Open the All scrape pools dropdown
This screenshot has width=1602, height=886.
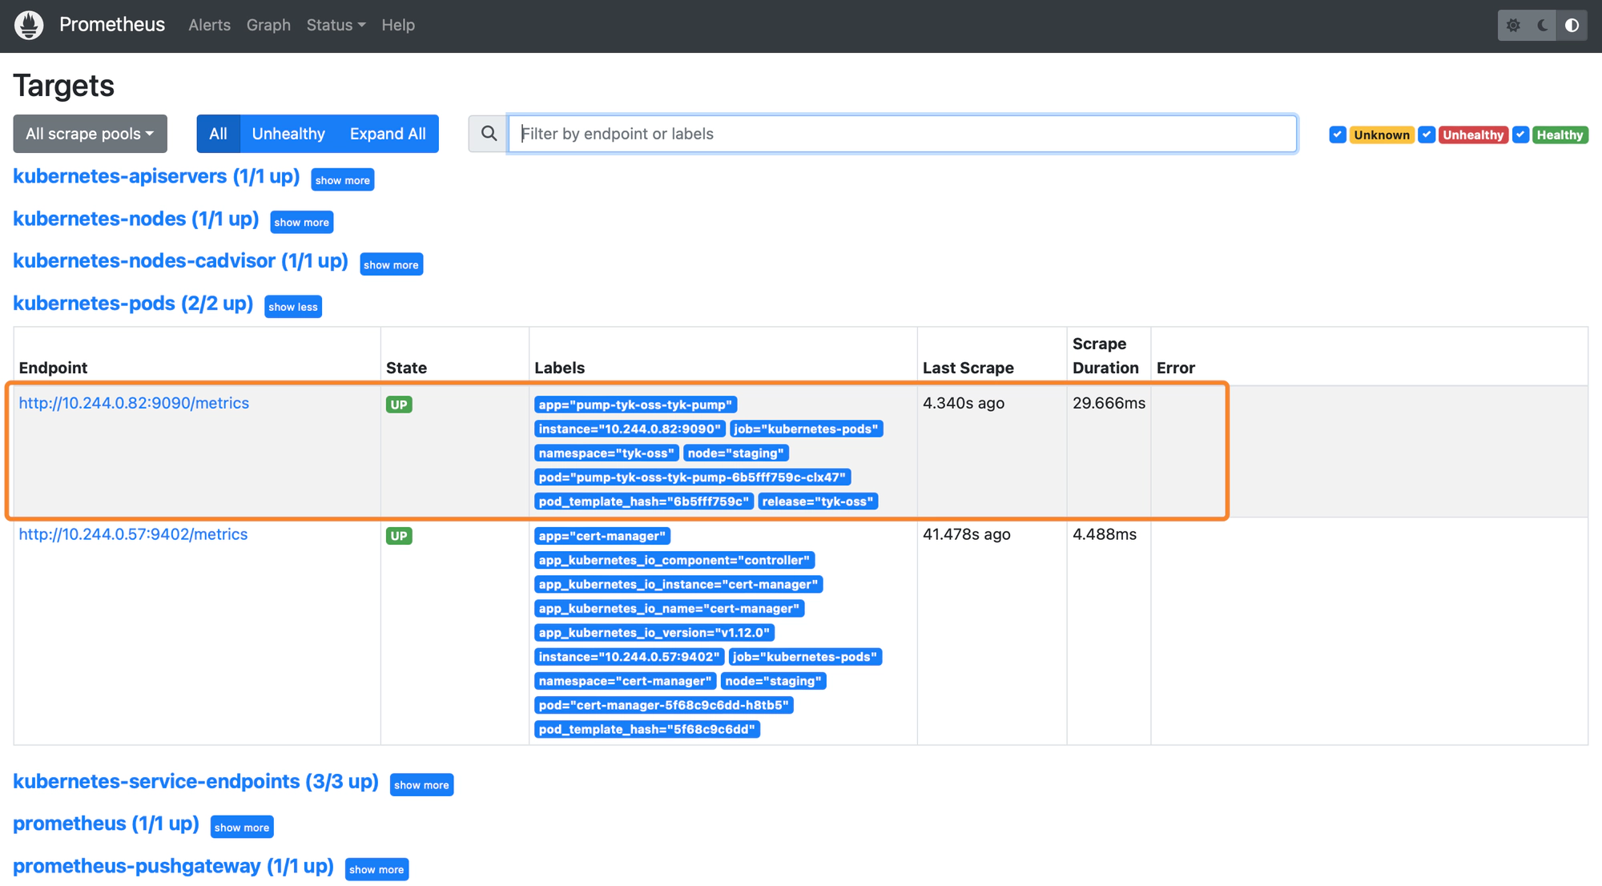point(90,134)
